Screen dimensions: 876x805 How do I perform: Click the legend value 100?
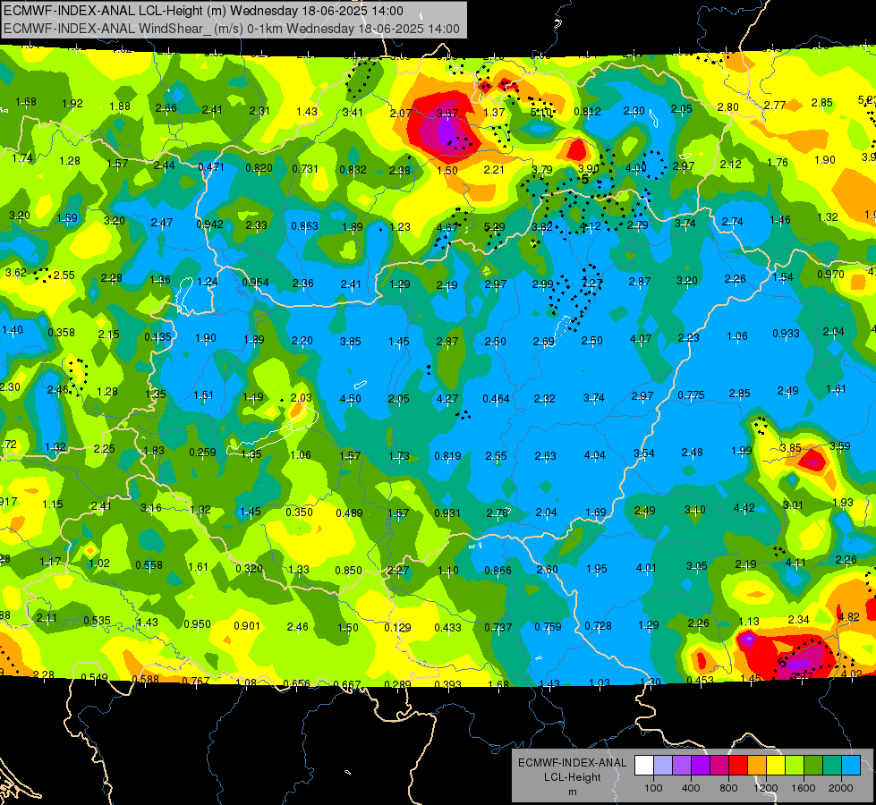[653, 788]
